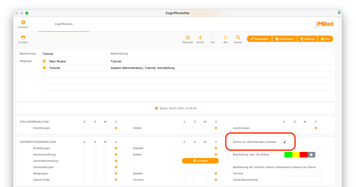Select X radio for Stellenverwaltung Einstellungen

tap(116, 128)
